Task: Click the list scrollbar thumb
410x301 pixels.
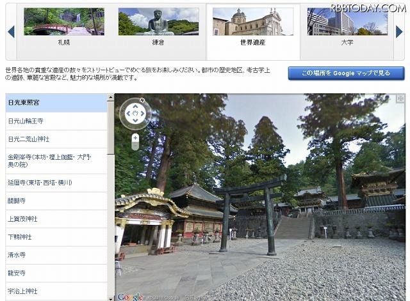Action: coord(111,128)
